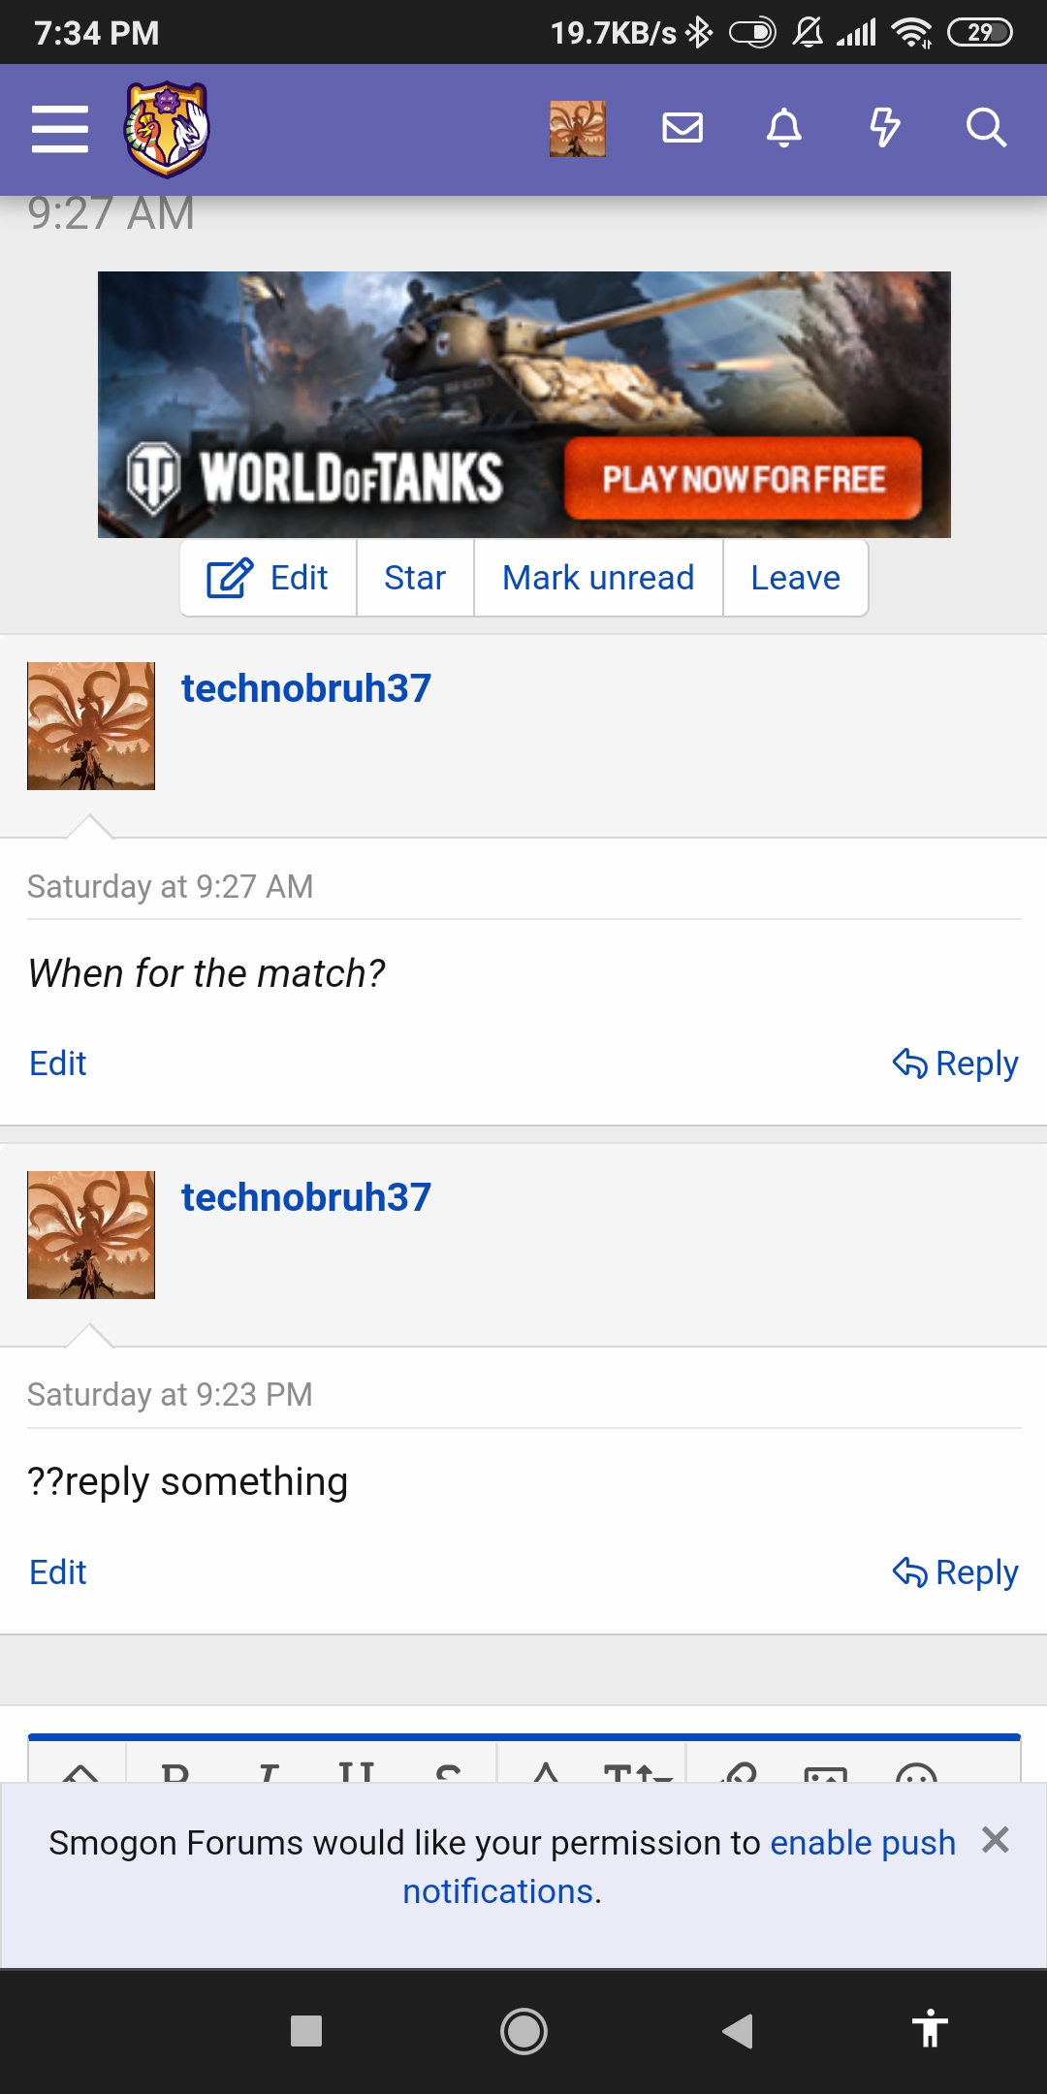Open technobruh37 profile from first message
This screenshot has width=1047, height=2094.
click(x=306, y=688)
